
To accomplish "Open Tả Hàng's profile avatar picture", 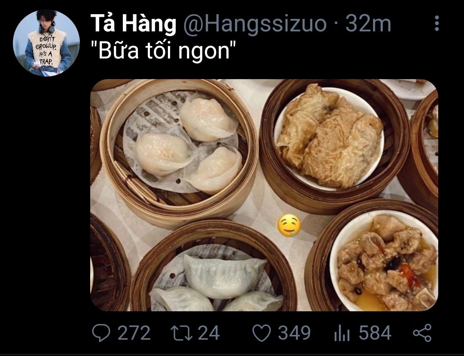I will [46, 43].
